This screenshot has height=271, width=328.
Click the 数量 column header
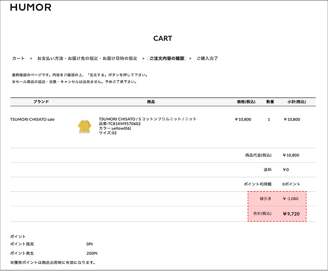click(x=270, y=102)
